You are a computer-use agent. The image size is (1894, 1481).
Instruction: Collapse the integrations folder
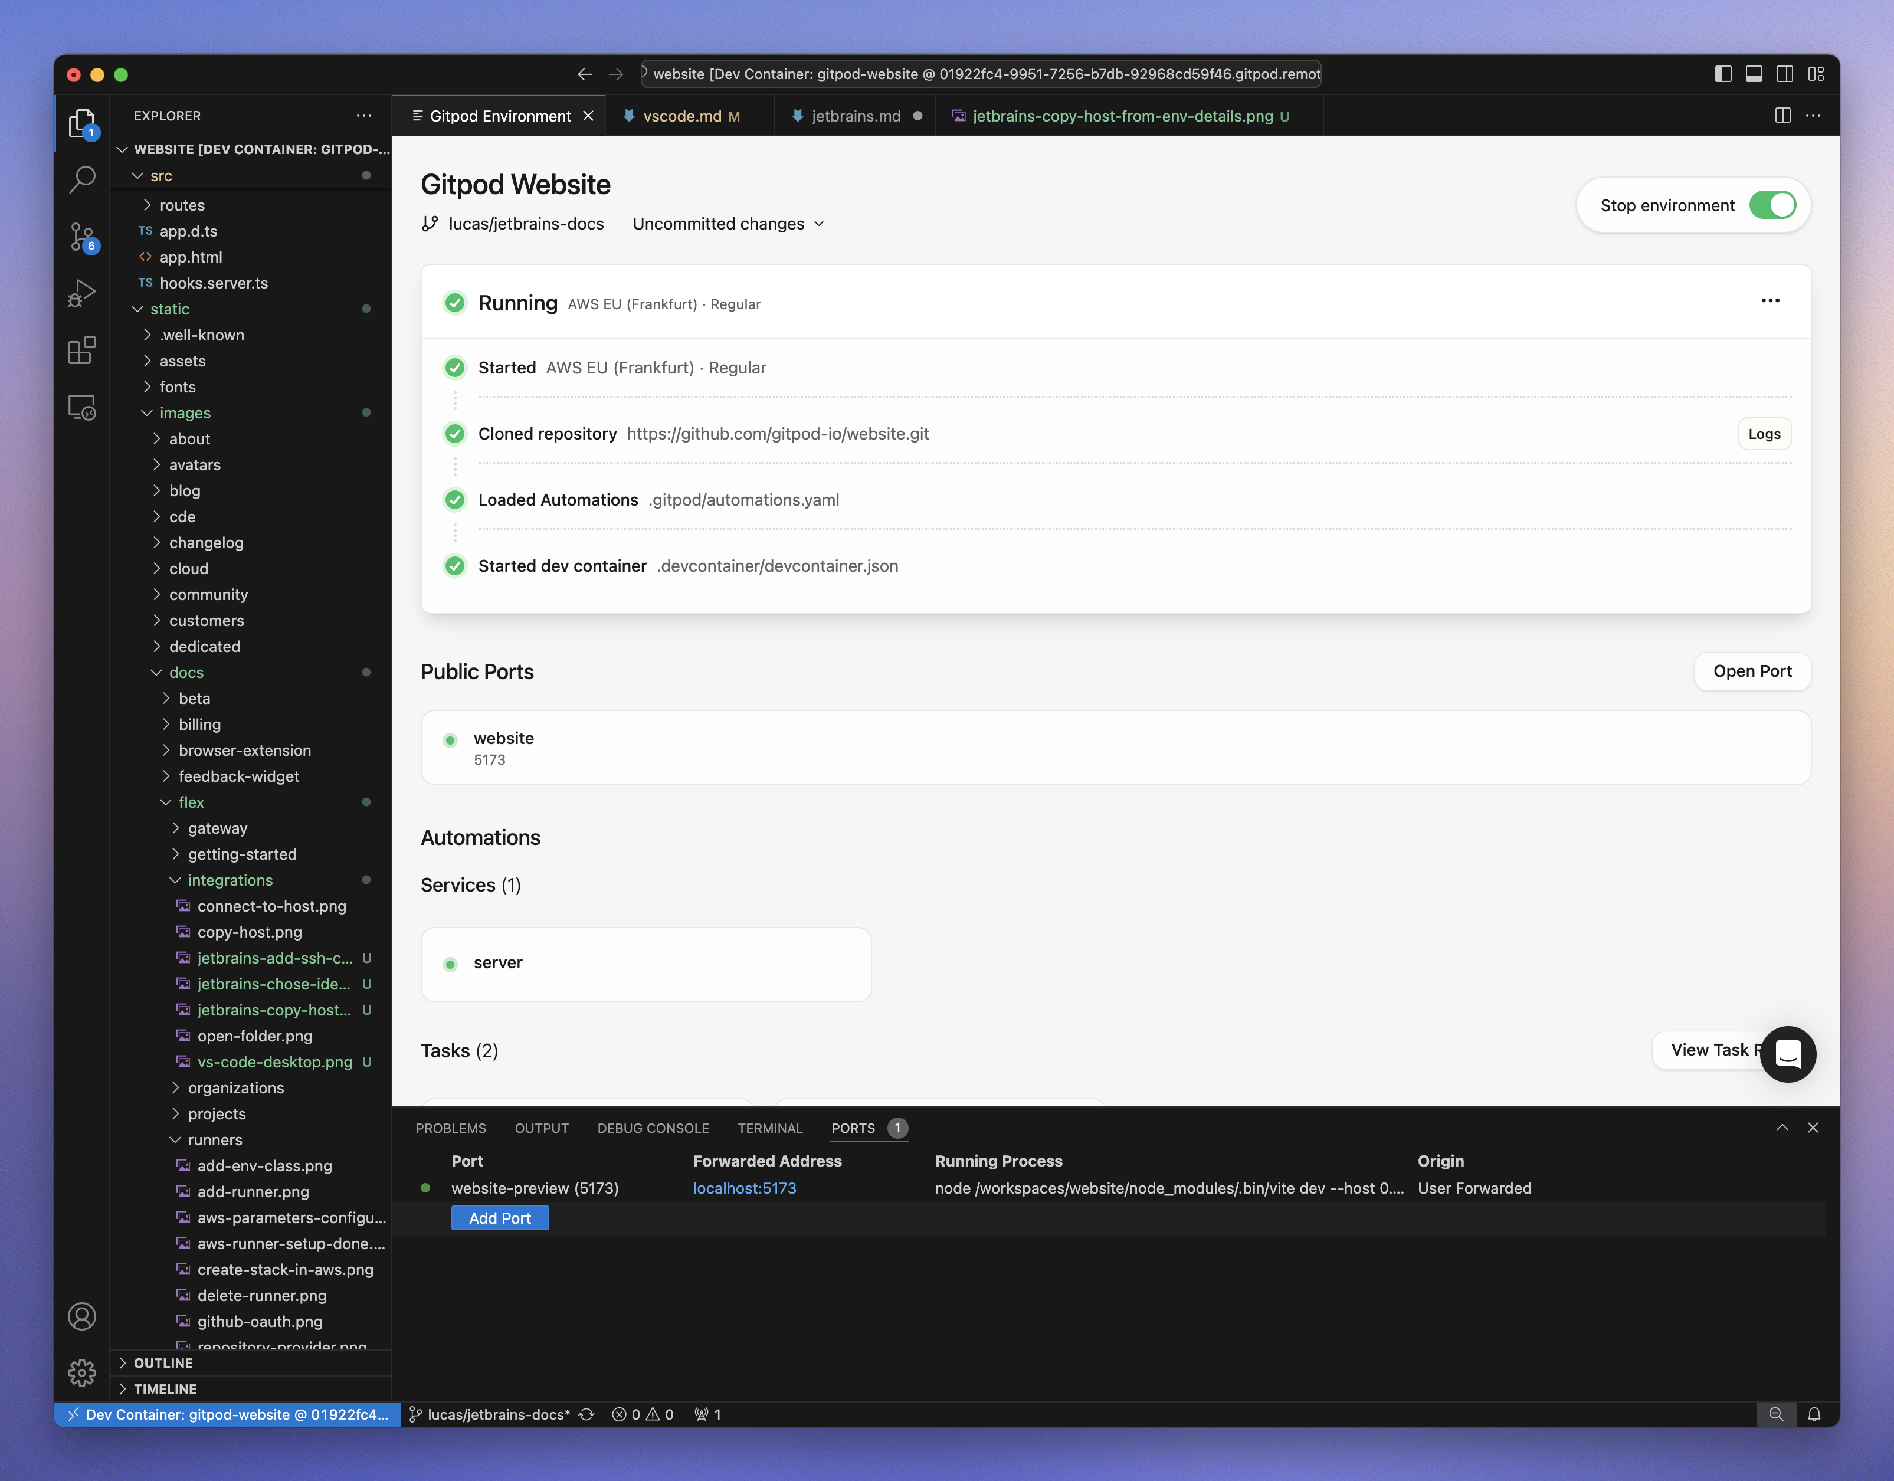[230, 880]
